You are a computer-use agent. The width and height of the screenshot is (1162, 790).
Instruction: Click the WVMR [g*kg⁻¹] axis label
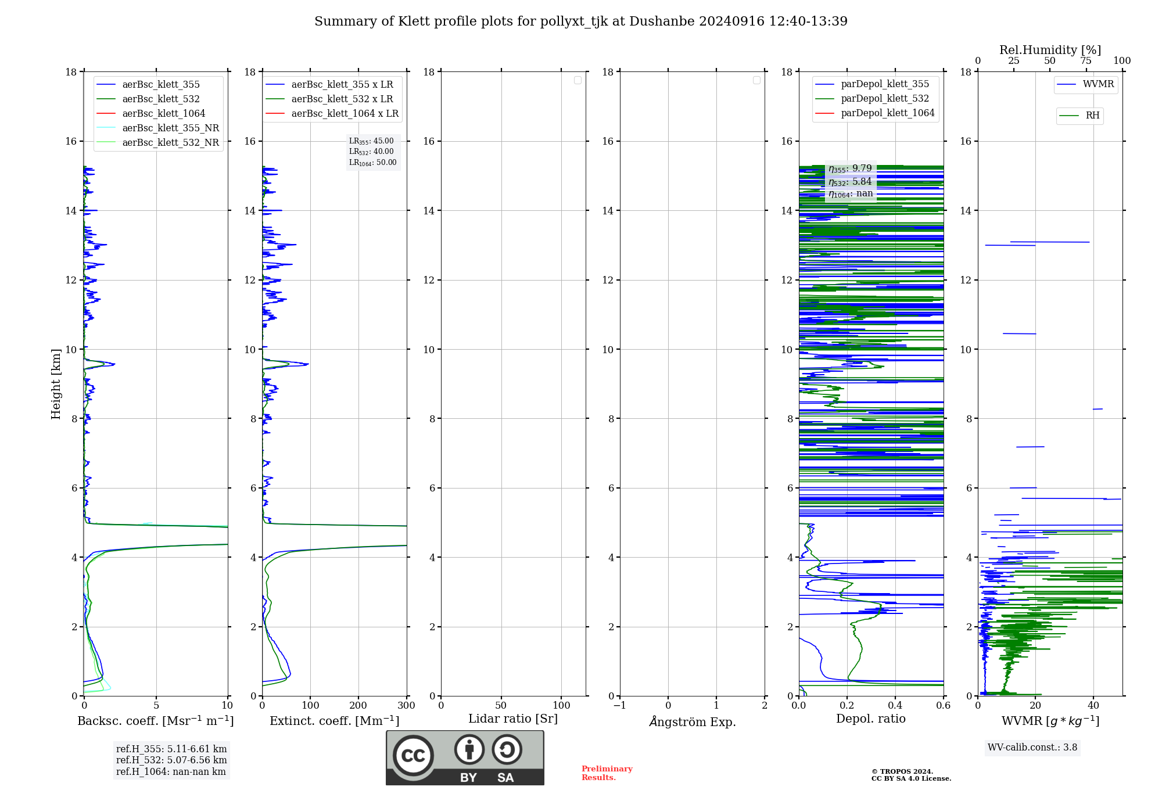pos(1050,721)
